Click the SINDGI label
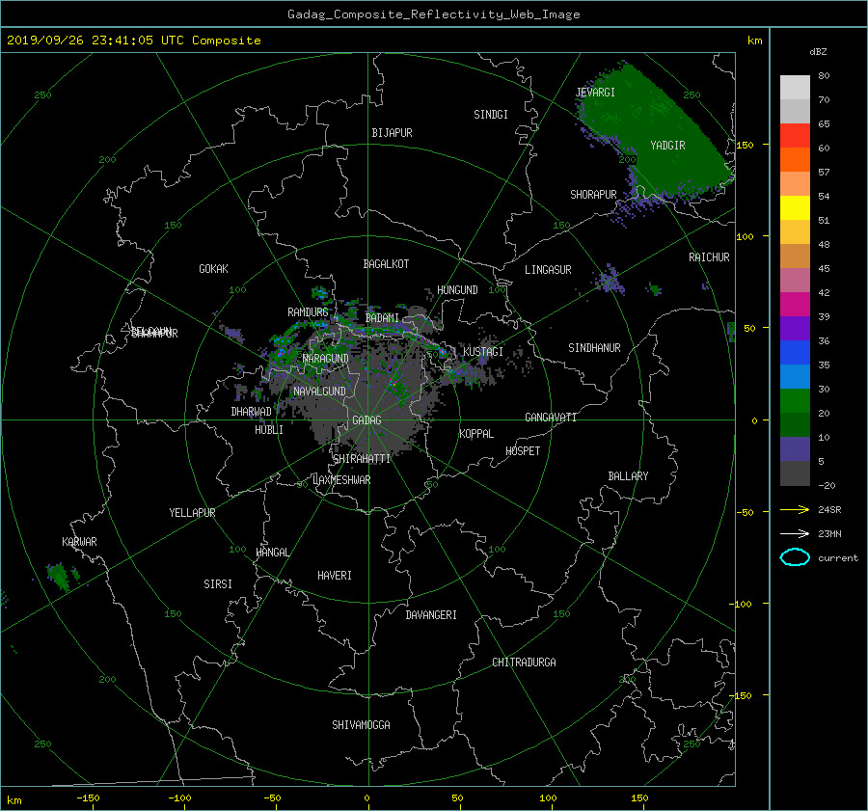868x811 pixels. (491, 115)
